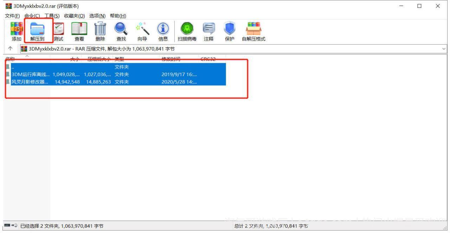Show archive Info (信息) icon

163,31
